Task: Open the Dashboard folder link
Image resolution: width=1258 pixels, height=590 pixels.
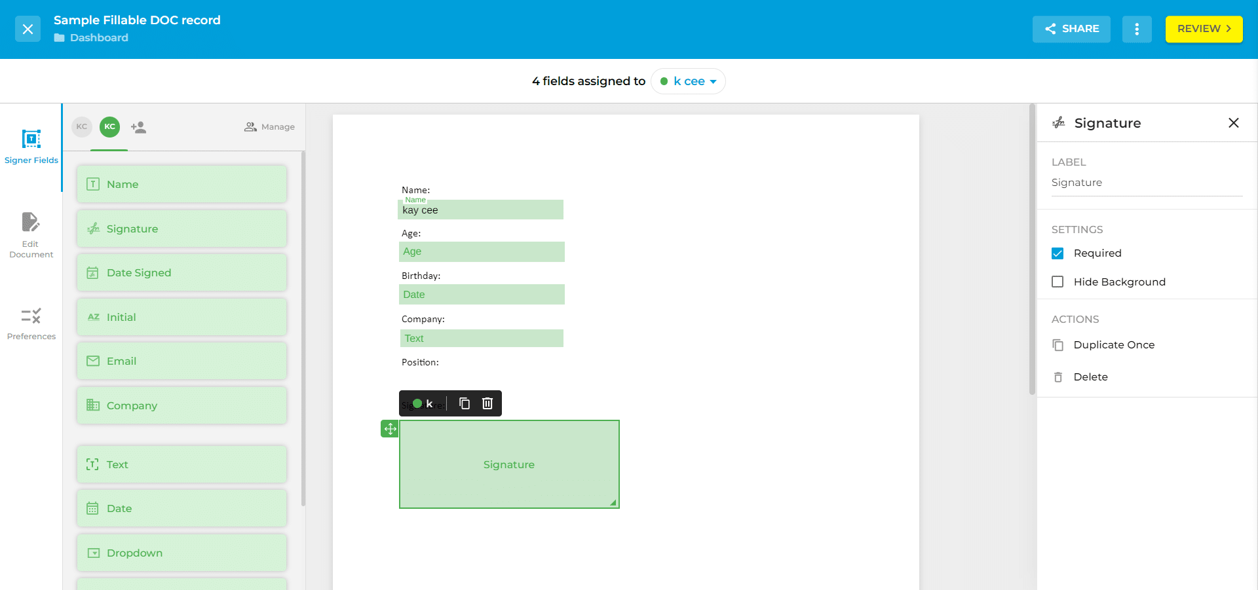Action: pyautogui.click(x=91, y=38)
